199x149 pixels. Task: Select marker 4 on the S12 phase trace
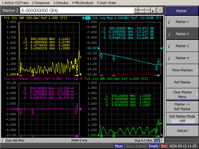coord(76,111)
